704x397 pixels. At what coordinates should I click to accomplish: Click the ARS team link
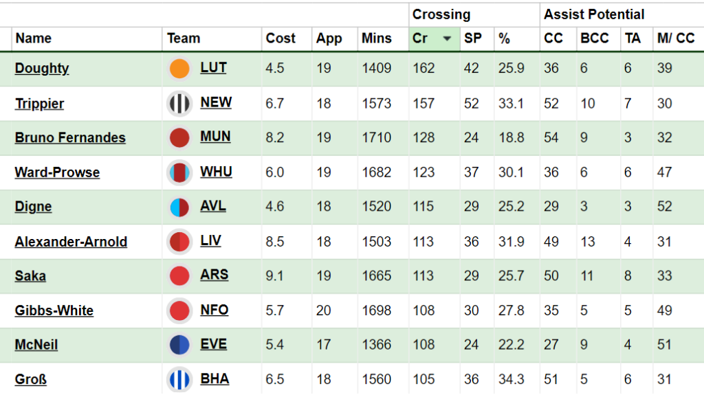[214, 275]
